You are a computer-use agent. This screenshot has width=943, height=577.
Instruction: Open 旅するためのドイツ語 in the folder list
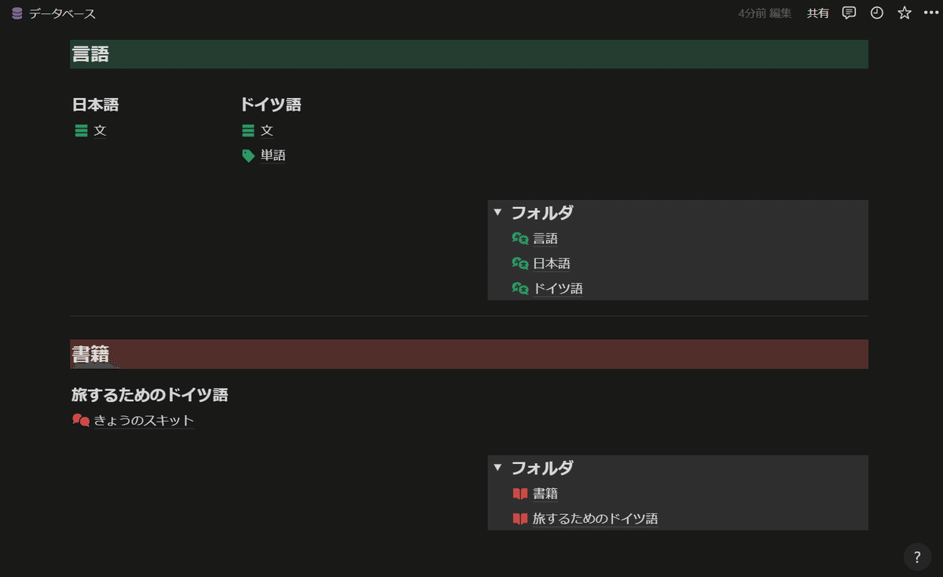click(x=595, y=519)
